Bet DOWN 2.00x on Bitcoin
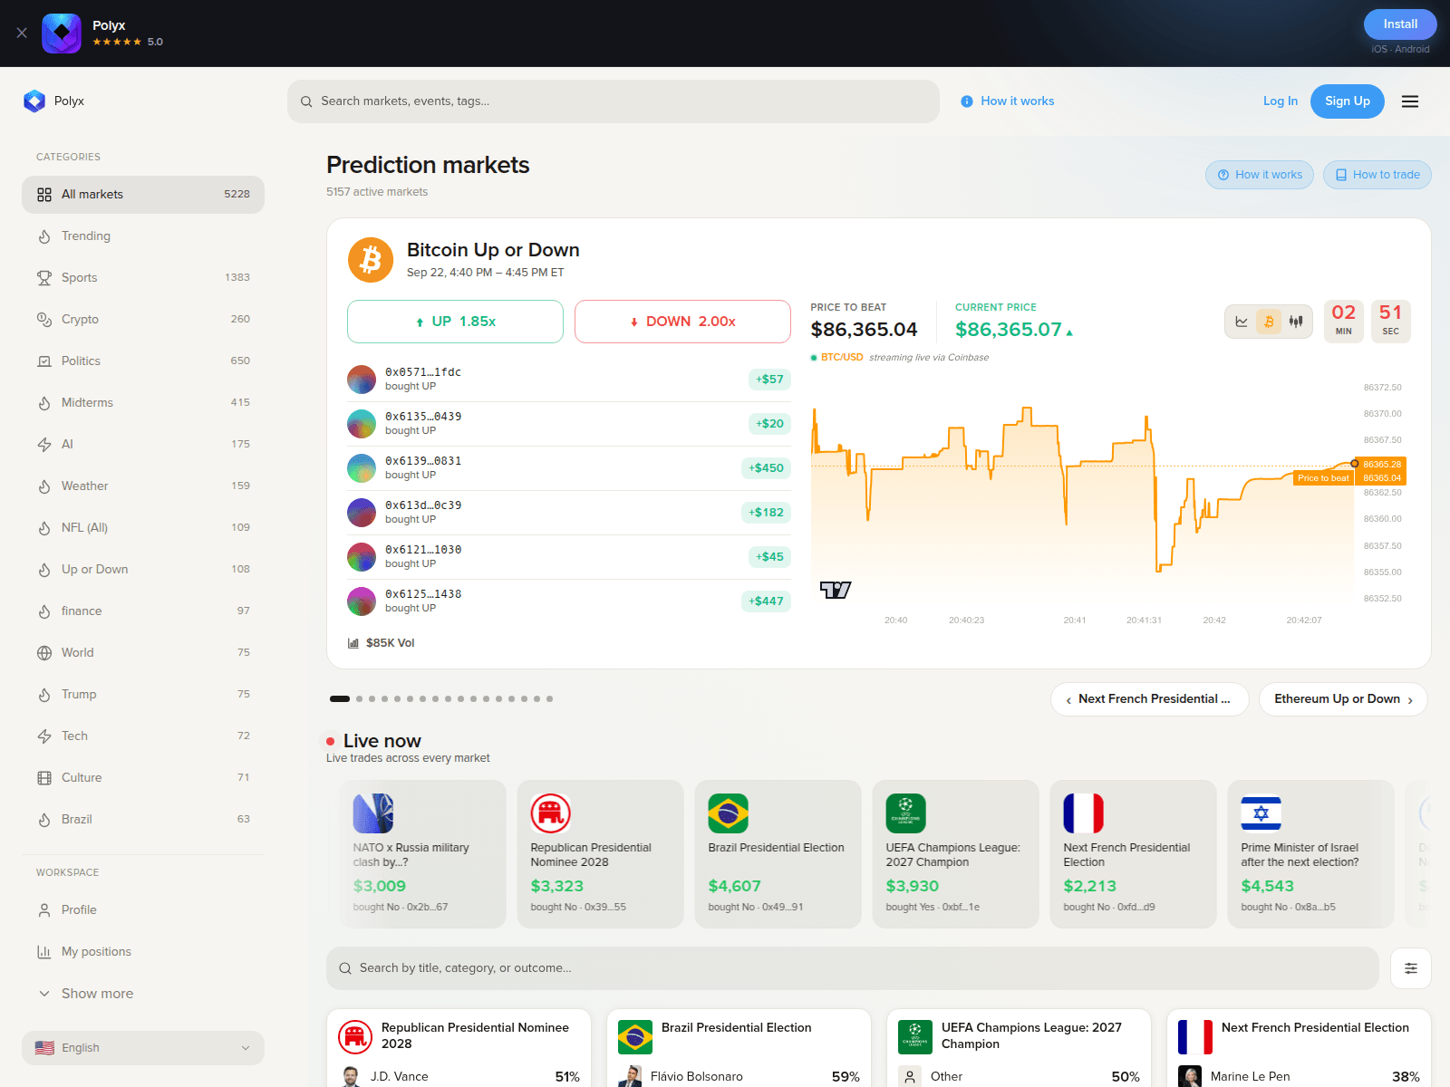 click(682, 322)
